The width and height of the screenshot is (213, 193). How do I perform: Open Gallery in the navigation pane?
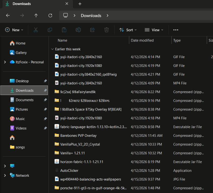click(18, 53)
